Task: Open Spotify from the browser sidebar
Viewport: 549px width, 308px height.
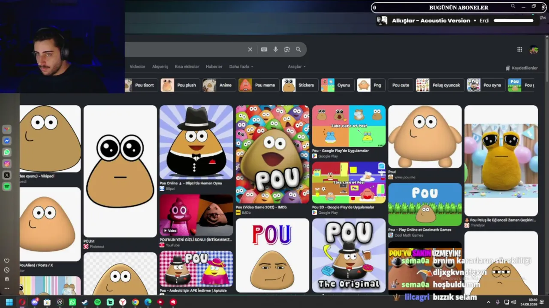Action: pos(7,187)
